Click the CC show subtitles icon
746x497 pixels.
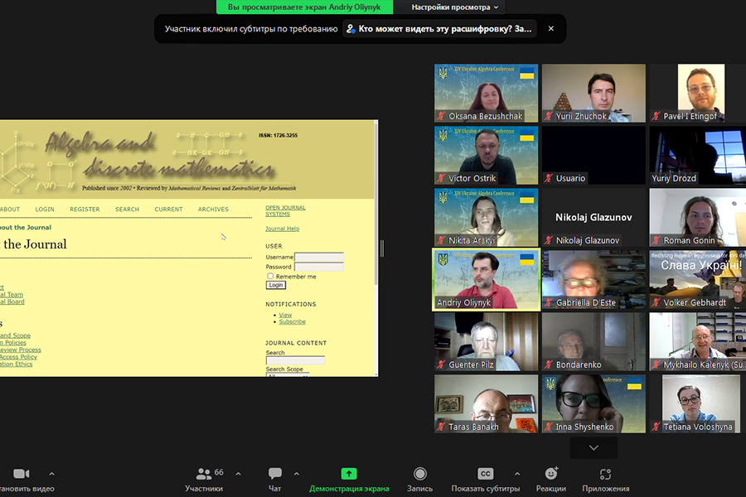pyautogui.click(x=486, y=474)
